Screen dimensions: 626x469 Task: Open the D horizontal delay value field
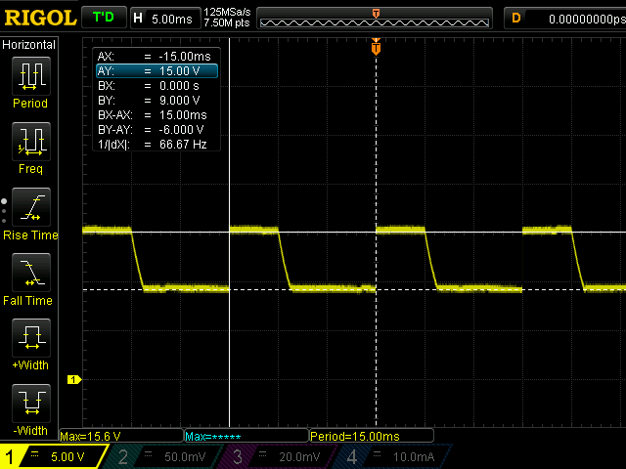click(x=562, y=18)
